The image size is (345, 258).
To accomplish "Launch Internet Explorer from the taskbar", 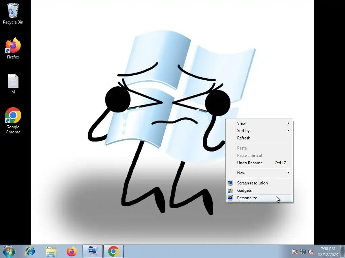I will click(30, 251).
